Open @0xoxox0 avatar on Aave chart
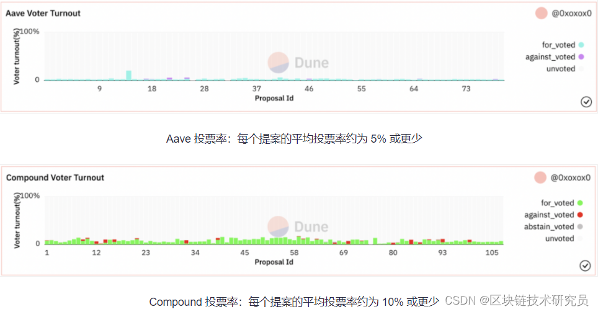Viewport: 598px width, 312px height. coord(541,13)
